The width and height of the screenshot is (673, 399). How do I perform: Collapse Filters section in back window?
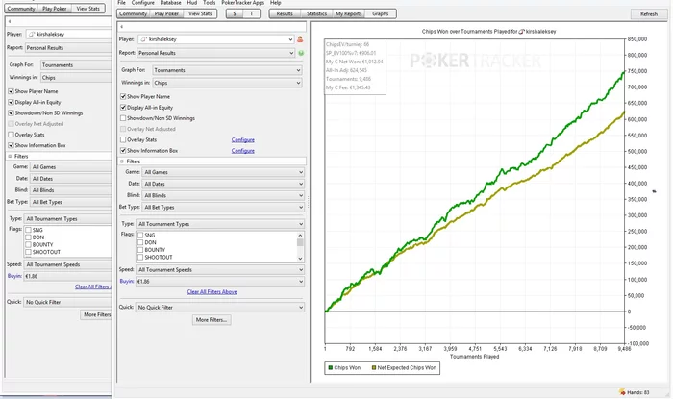10,156
